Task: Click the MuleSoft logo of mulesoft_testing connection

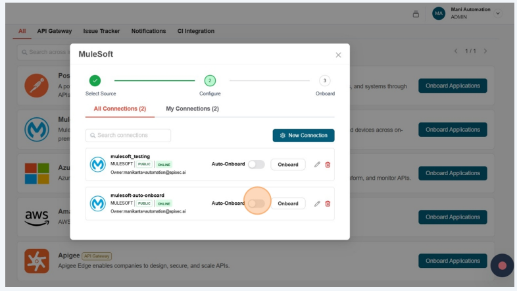Action: click(98, 165)
